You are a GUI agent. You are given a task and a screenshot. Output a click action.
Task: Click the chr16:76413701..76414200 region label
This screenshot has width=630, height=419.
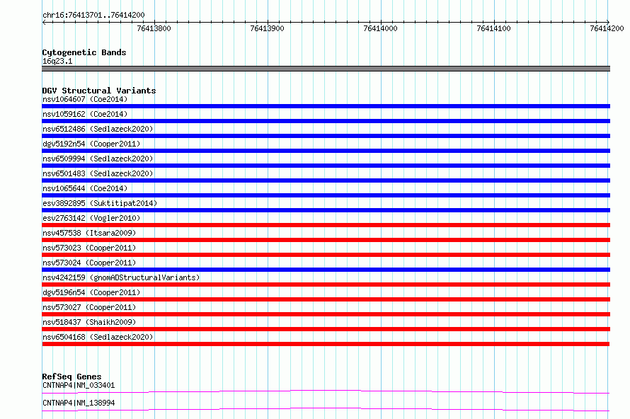coord(93,15)
